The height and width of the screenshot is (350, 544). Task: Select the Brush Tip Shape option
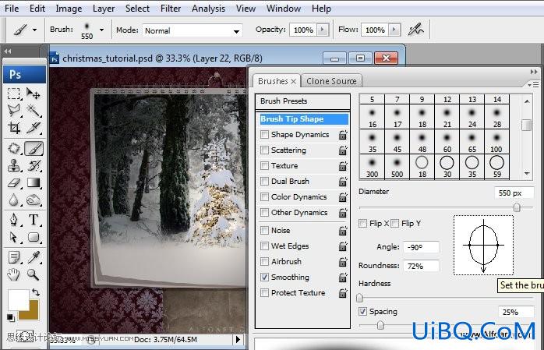tap(304, 119)
